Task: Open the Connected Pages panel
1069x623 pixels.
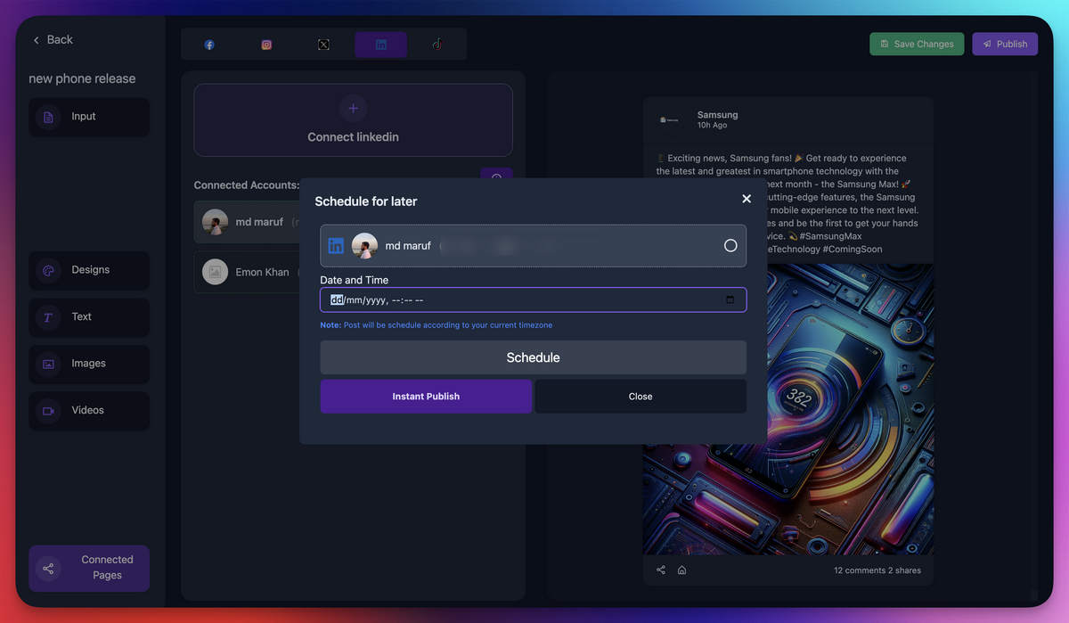Action: tap(89, 568)
